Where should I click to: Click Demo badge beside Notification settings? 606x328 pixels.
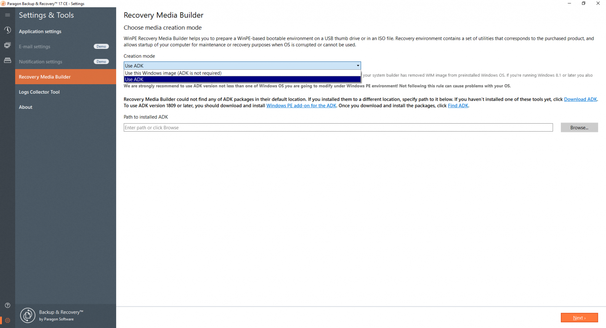(x=101, y=61)
